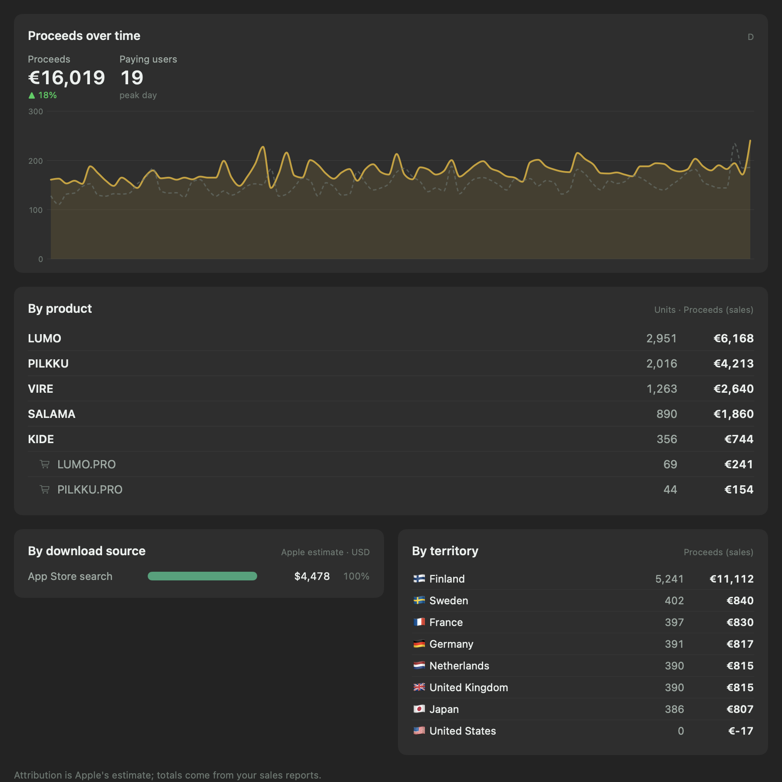The height and width of the screenshot is (782, 782).
Task: Click the Germany flag icon
Action: tap(419, 644)
